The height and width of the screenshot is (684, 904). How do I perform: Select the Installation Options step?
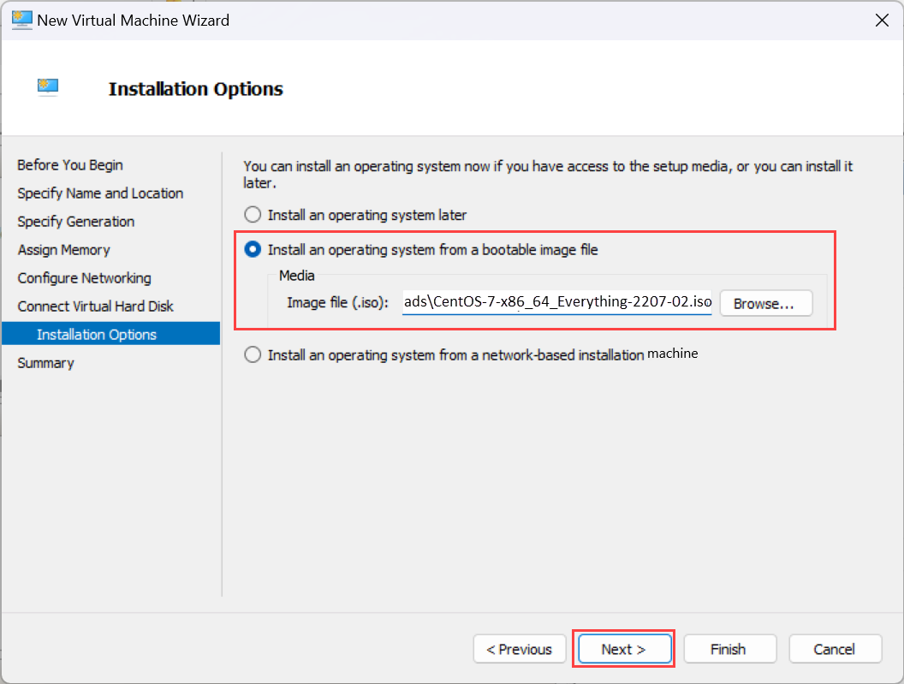point(97,335)
